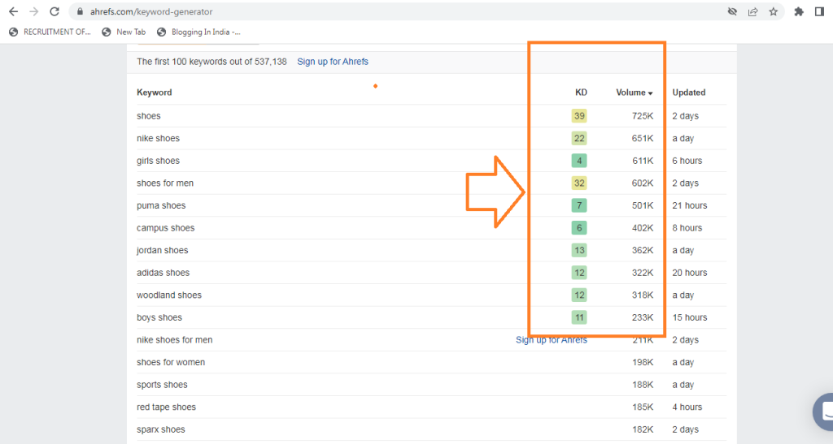This screenshot has height=444, width=833.
Task: Select the keyword 'campus shoes'
Action: 165,228
